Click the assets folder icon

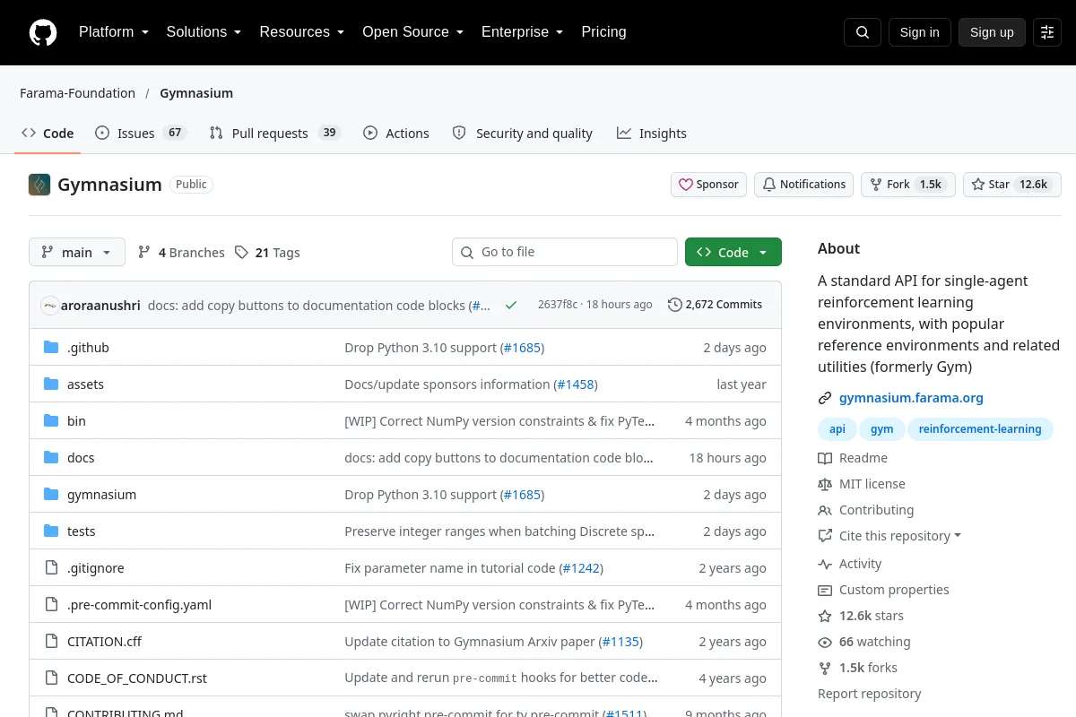[x=51, y=384]
